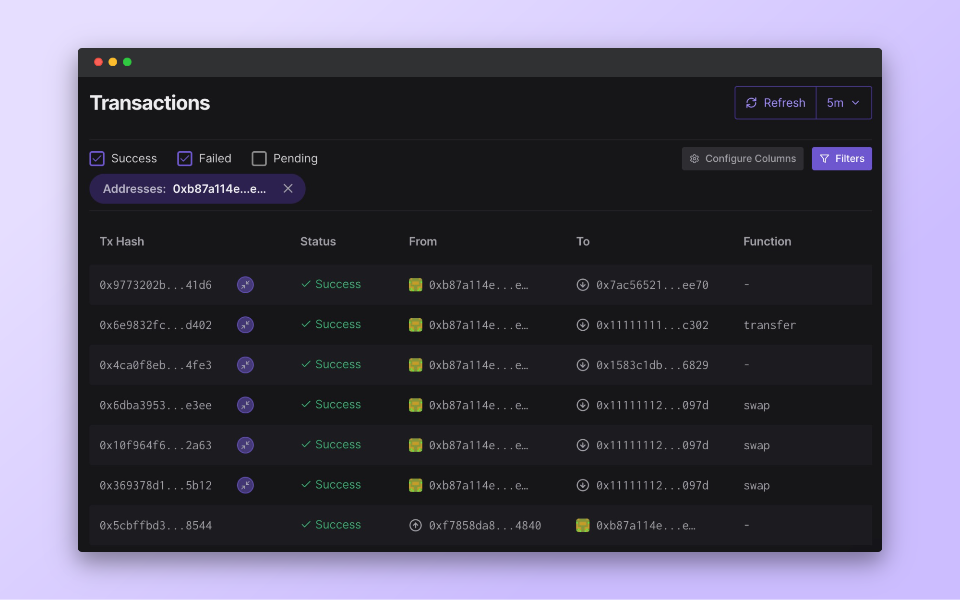This screenshot has height=600, width=960.
Task: Enable the Pending status filter
Action: (x=259, y=158)
